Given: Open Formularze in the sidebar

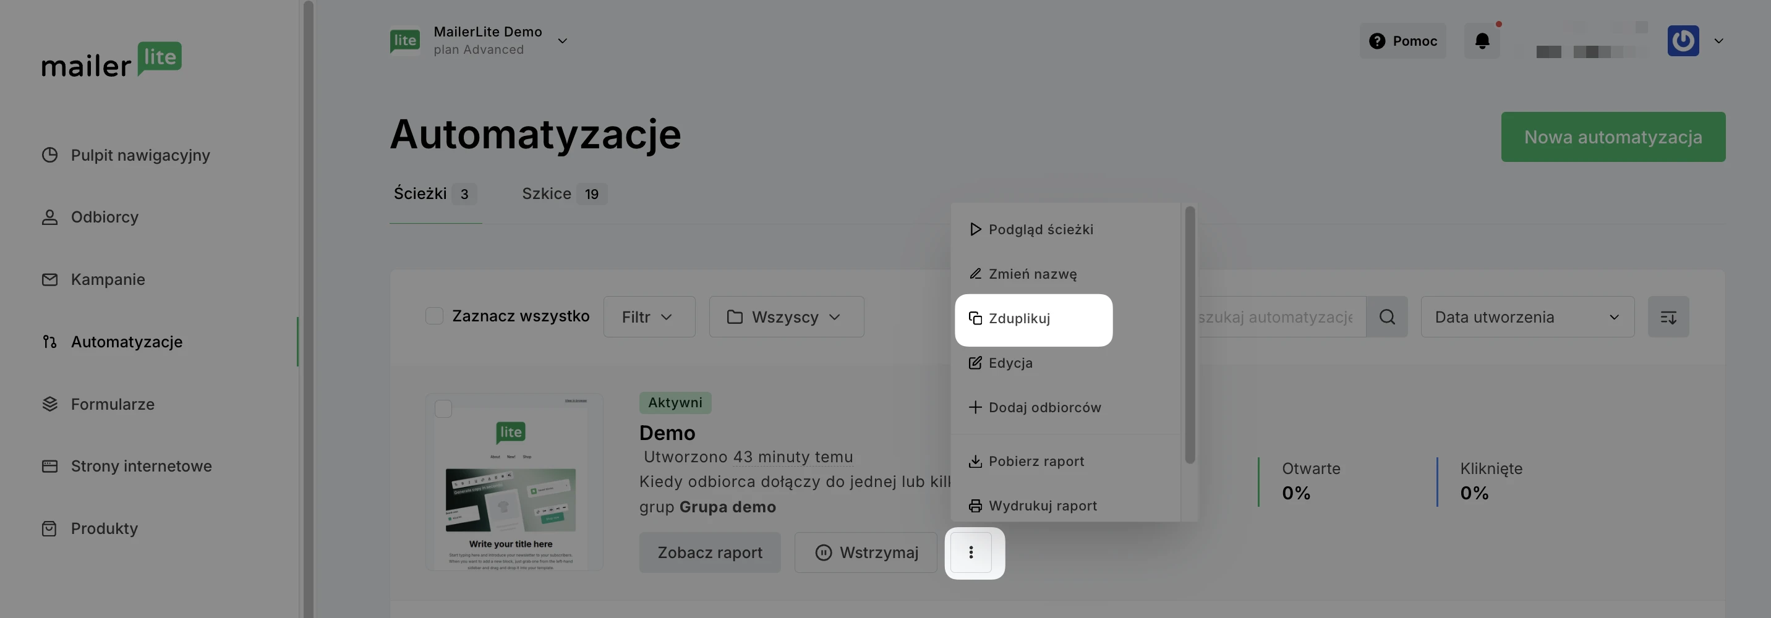Looking at the screenshot, I should coord(112,404).
